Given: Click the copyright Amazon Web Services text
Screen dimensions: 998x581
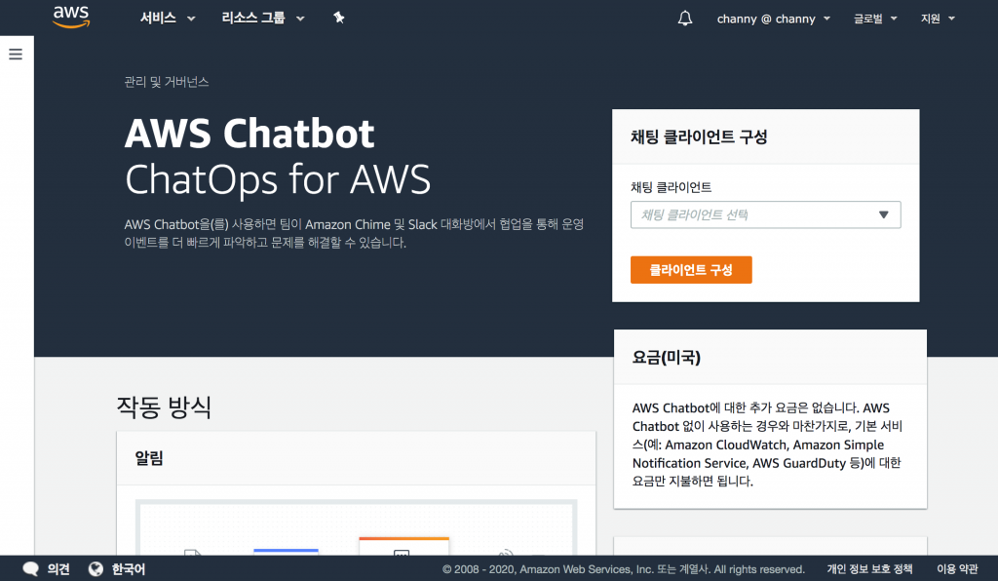Looking at the screenshot, I should click(x=624, y=569).
